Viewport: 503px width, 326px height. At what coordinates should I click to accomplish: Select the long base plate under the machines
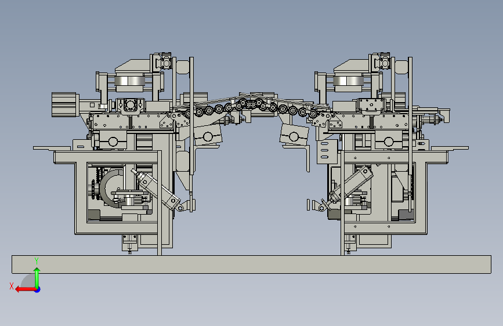(x=251, y=265)
